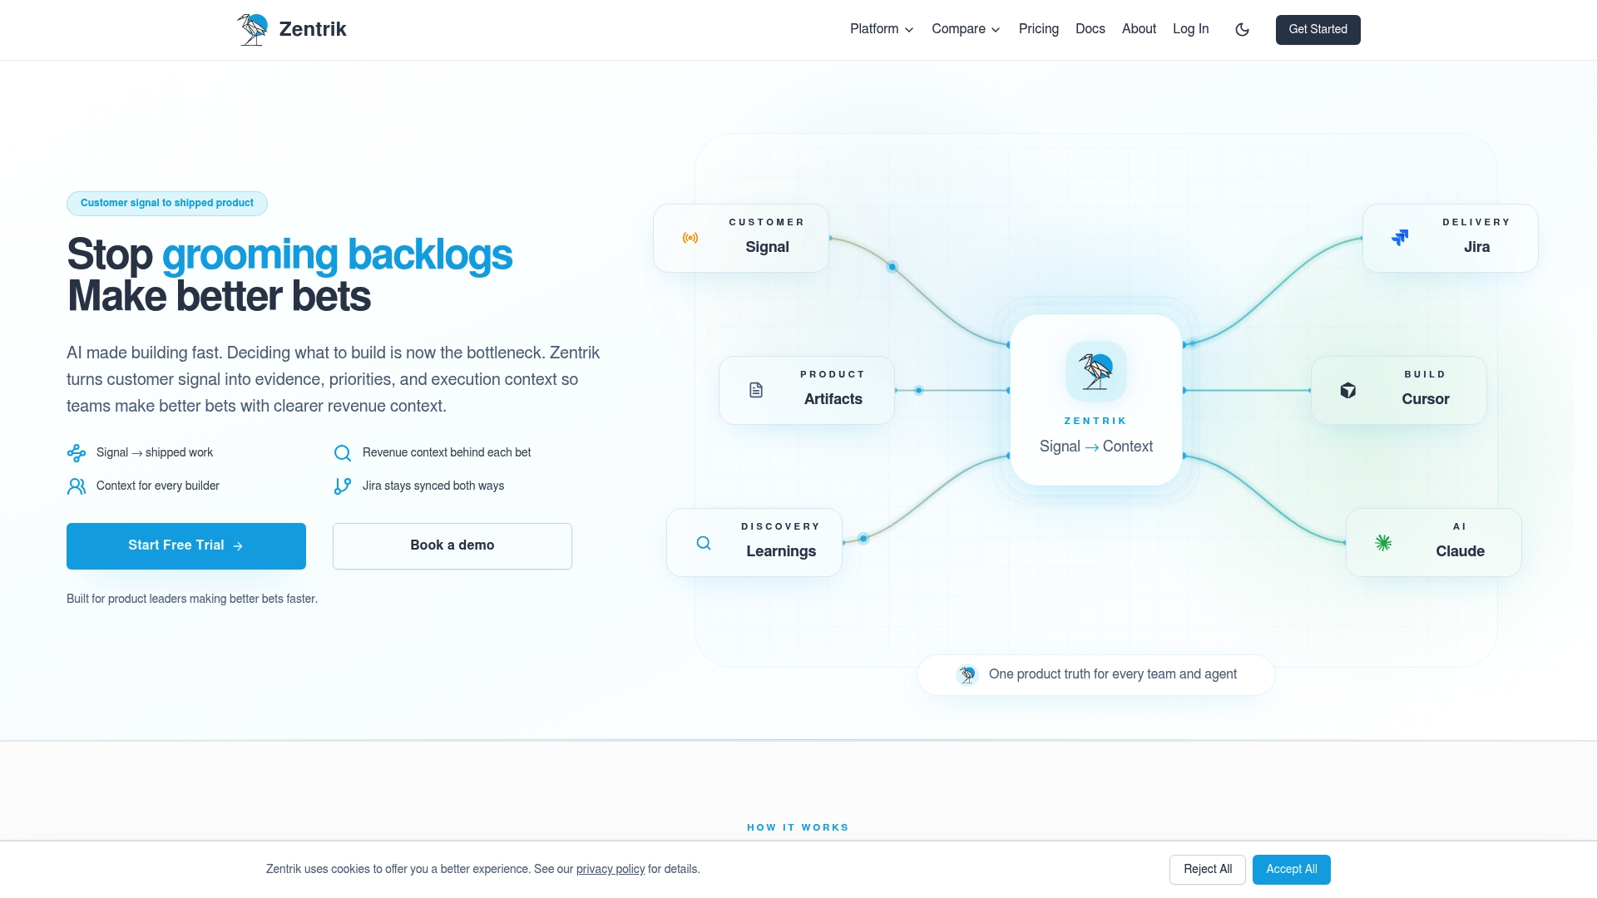Screen dimensions: 1597x898
Task: Click 'Jira stays synced both ways' text
Action: [x=433, y=486]
